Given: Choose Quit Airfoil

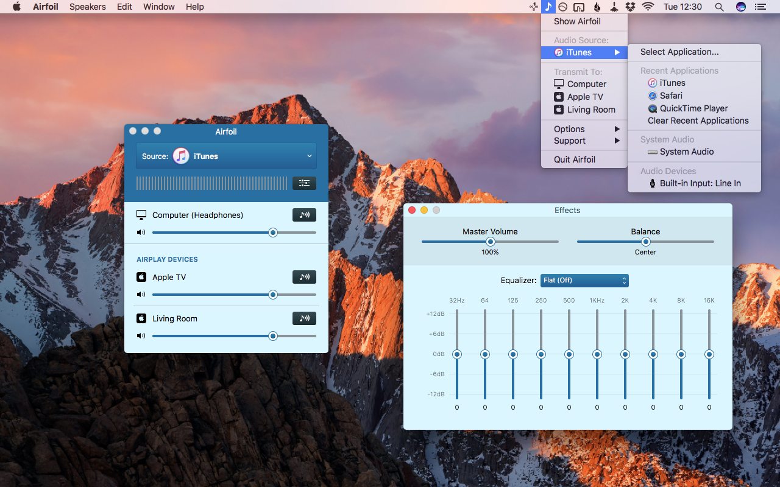Looking at the screenshot, I should point(584,159).
